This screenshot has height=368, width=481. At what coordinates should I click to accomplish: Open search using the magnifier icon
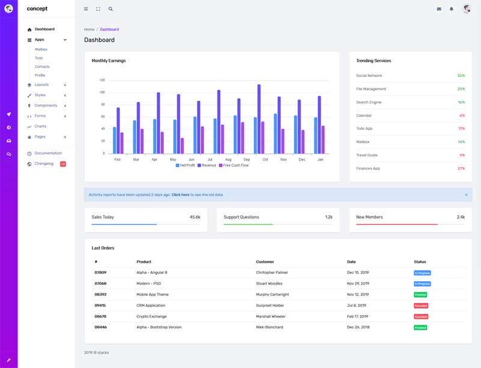111,8
